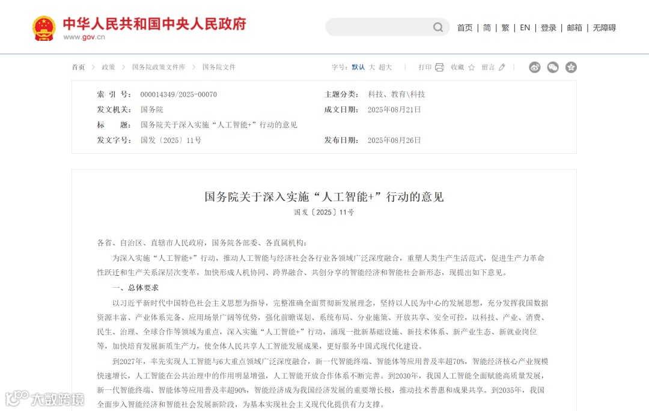Select 大 font size
The height and width of the screenshot is (411, 649).
372,67
